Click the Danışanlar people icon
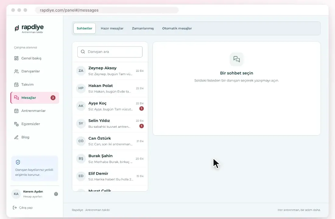 pyautogui.click(x=16, y=71)
